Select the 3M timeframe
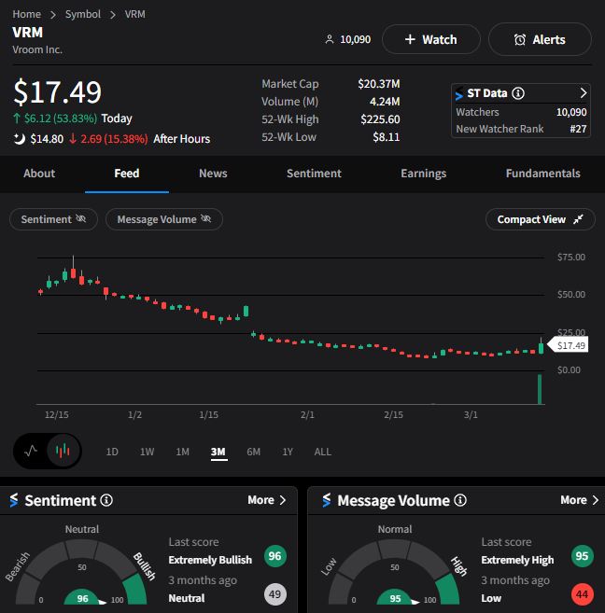Image resolution: width=605 pixels, height=613 pixels. pyautogui.click(x=218, y=453)
